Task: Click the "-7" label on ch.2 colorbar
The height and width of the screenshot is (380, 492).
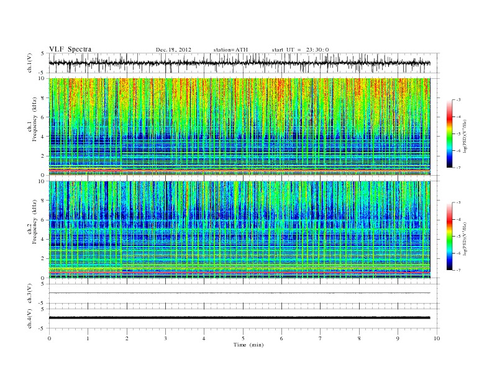Action: 458,270
